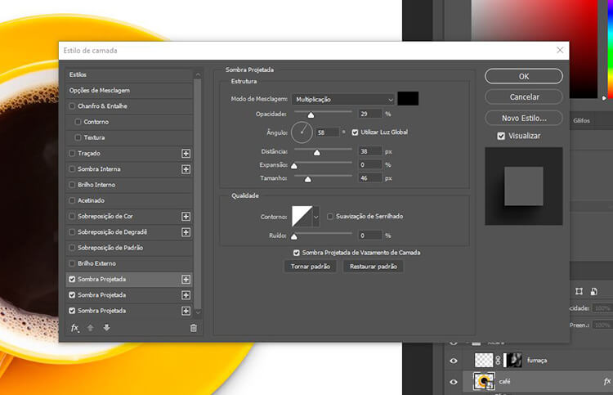Click the Ruído slider handle

(294, 236)
